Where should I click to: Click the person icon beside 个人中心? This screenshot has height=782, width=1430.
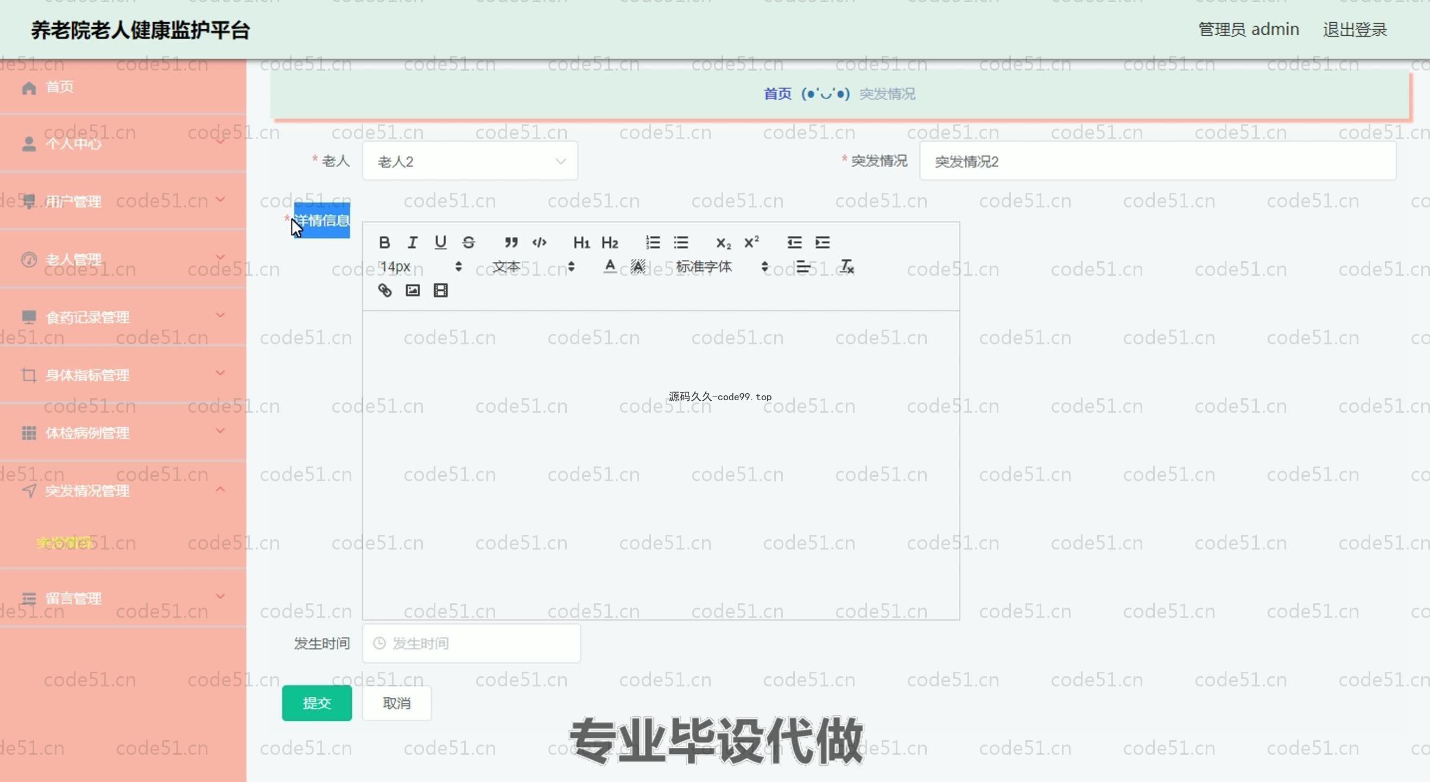[29, 144]
